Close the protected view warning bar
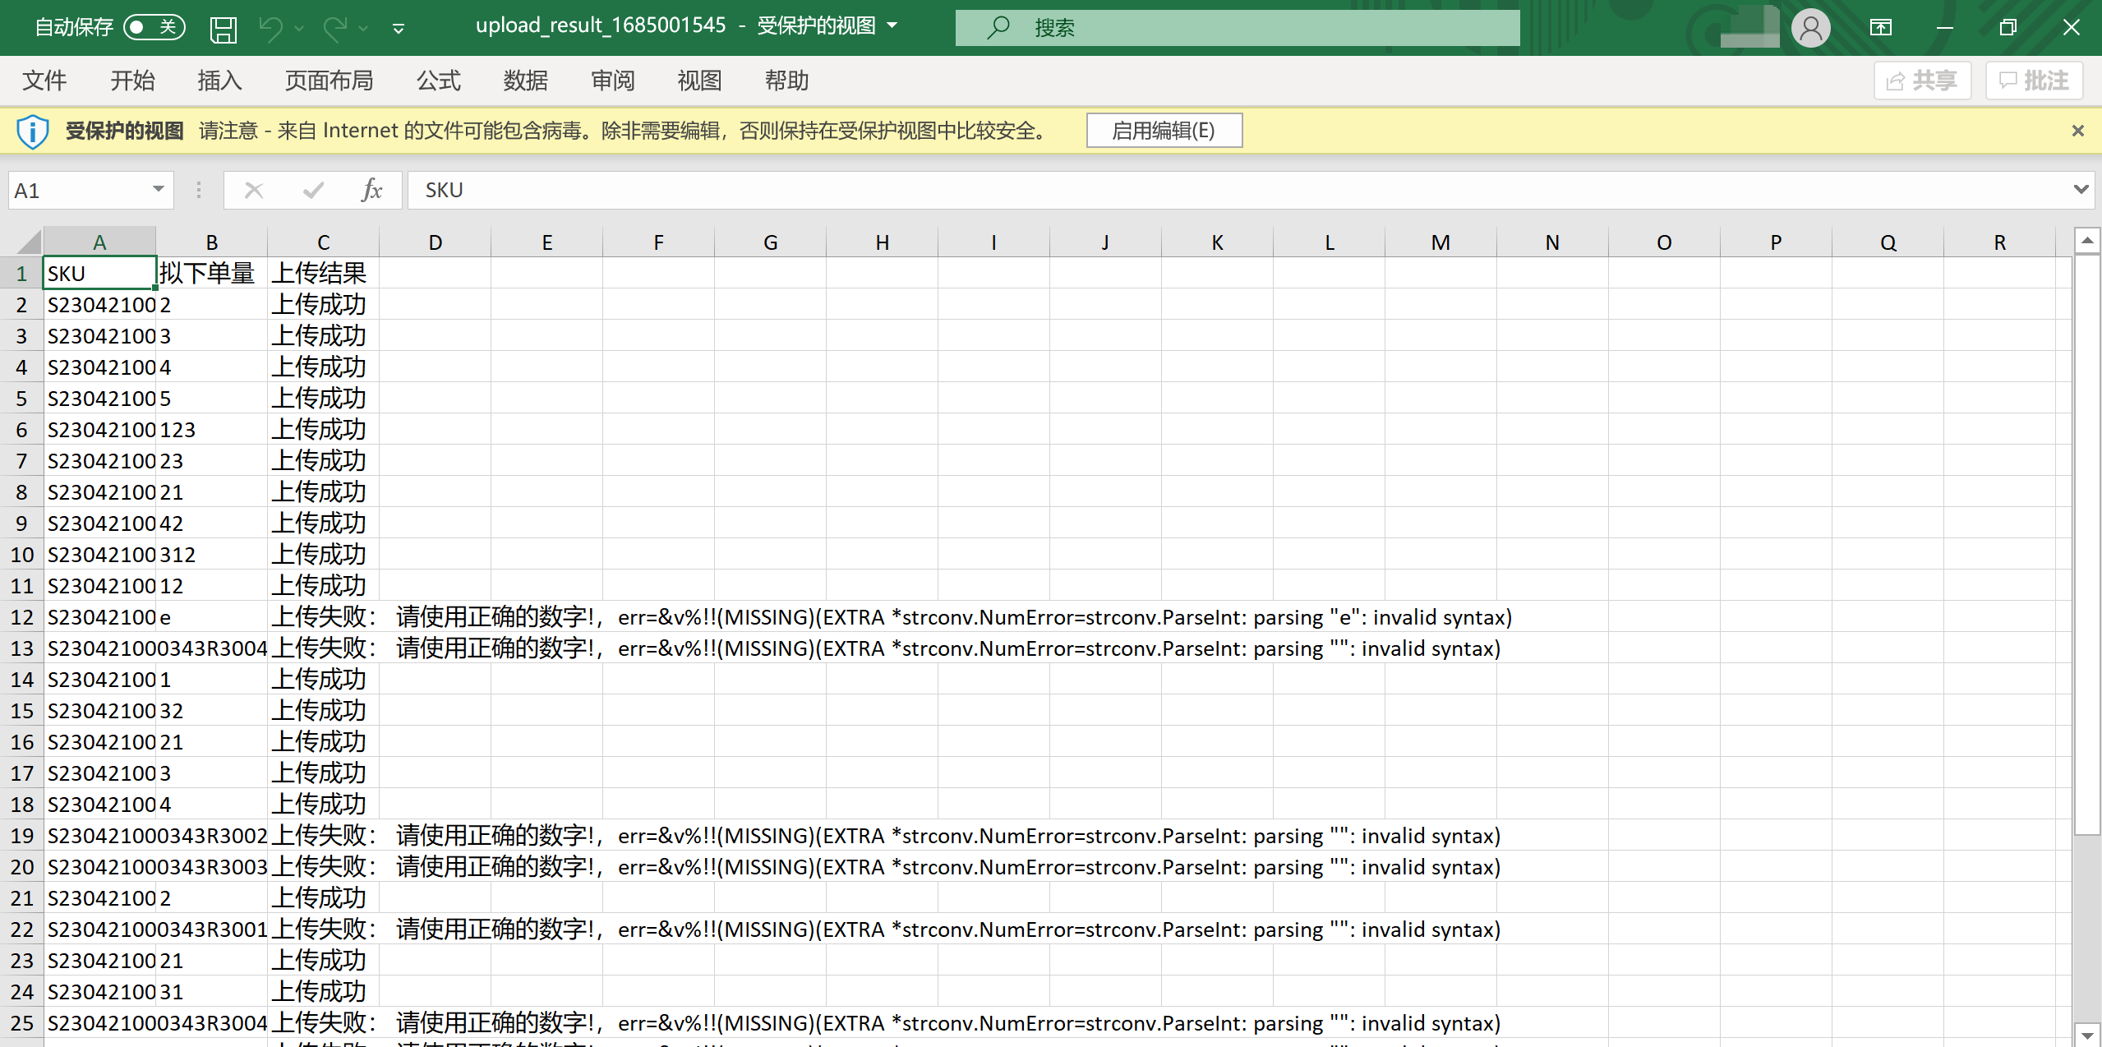 pyautogui.click(x=2077, y=131)
